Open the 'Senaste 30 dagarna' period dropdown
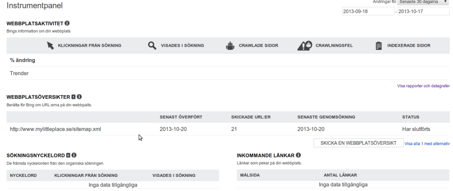This screenshot has width=453, height=191. coord(423,2)
